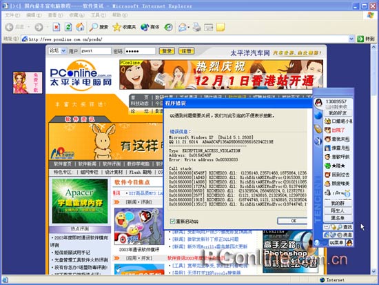Open the 软件评测 navigation link
The image size is (379, 285).
tap(112, 164)
